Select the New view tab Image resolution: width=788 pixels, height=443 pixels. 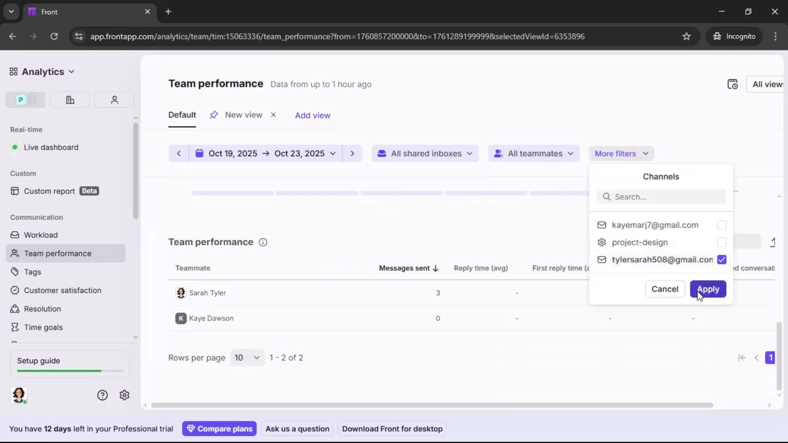tap(243, 115)
